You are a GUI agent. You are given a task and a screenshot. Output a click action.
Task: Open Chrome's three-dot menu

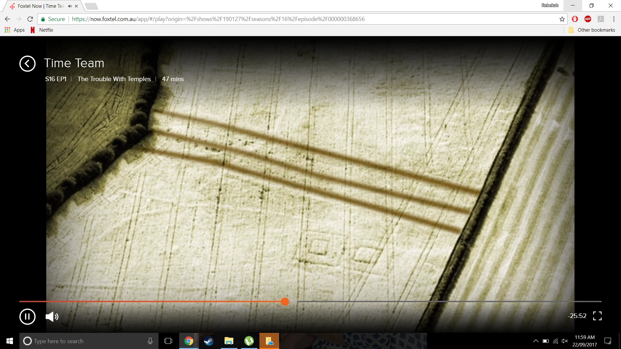coord(614,19)
